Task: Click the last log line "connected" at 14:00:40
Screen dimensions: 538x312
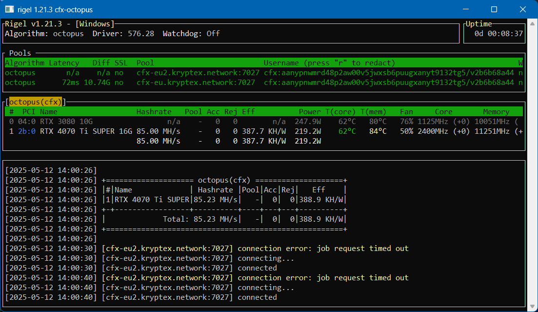Action: coord(258,297)
